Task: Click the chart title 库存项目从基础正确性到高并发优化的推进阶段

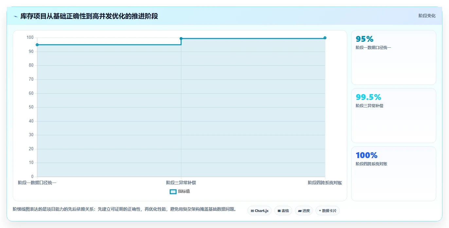Action: tap(89, 16)
